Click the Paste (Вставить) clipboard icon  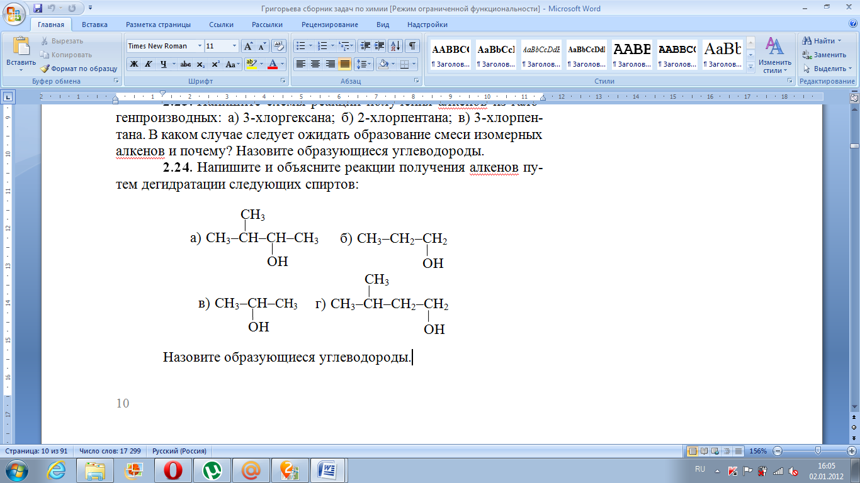coord(21,47)
